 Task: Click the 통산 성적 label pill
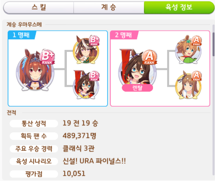coord(34,123)
